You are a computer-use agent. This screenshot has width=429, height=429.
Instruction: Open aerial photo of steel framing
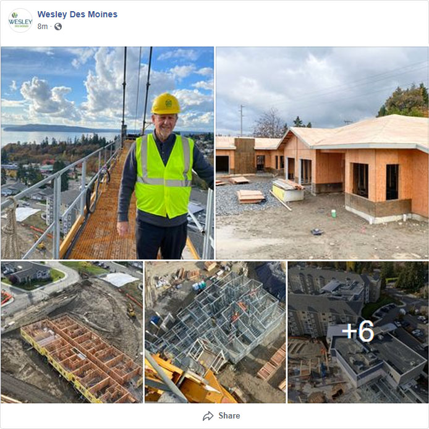[x=215, y=332]
